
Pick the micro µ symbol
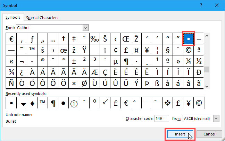coord(116,61)
